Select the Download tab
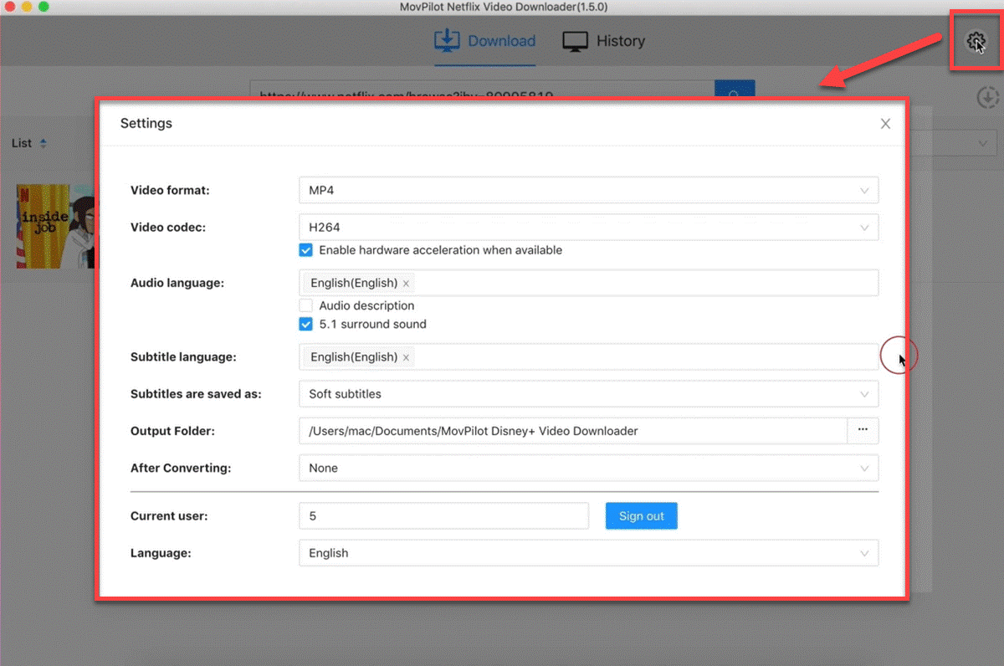 click(x=485, y=41)
